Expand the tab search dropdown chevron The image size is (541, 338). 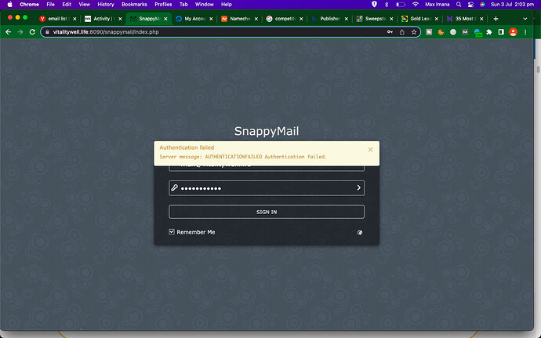pos(525,19)
